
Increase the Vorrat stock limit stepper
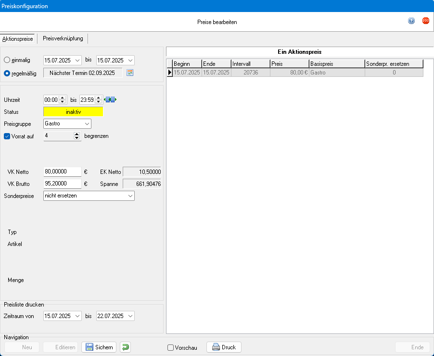(77, 134)
